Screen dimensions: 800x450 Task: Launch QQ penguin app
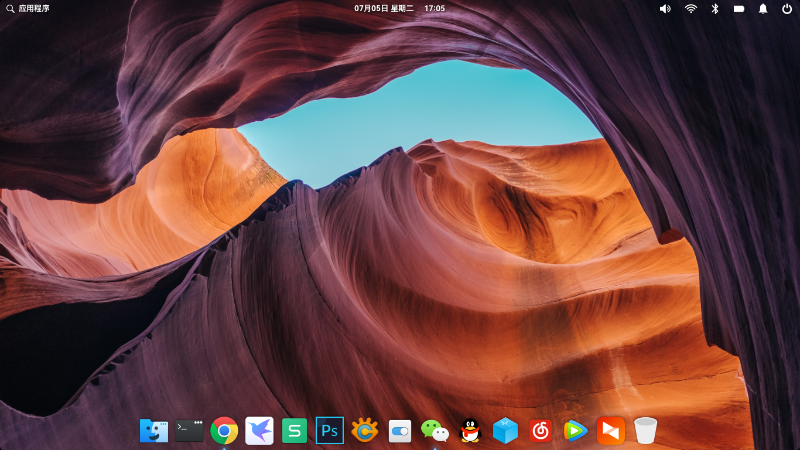pos(470,431)
